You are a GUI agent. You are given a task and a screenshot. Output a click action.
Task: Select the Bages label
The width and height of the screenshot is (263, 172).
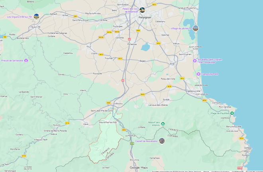143,61
